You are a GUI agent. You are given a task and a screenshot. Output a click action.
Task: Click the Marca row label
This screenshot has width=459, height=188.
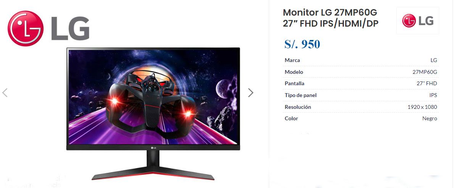click(x=292, y=60)
